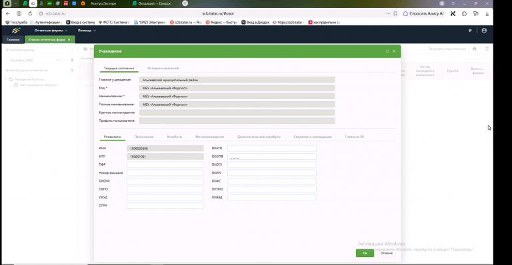Open the browser tab list dropdown arrow

(15, 3)
